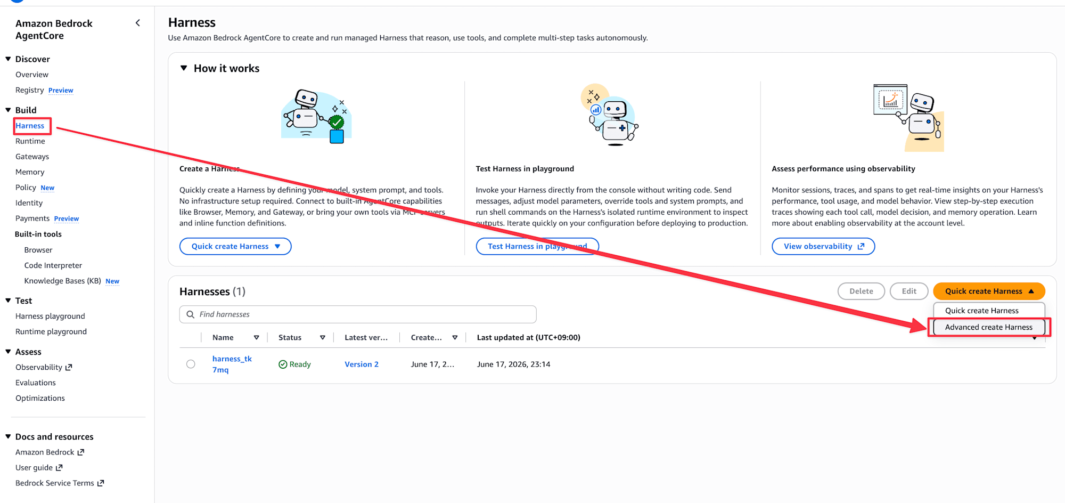Open Memory page

(30, 172)
